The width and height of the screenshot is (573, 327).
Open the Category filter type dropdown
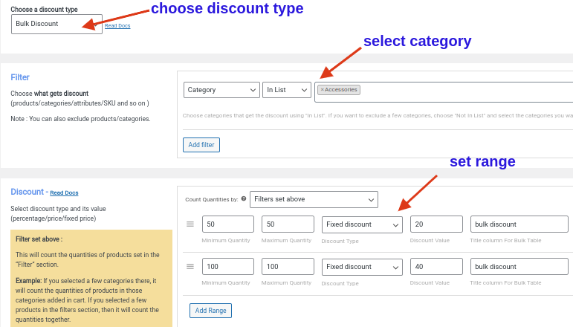click(x=221, y=90)
